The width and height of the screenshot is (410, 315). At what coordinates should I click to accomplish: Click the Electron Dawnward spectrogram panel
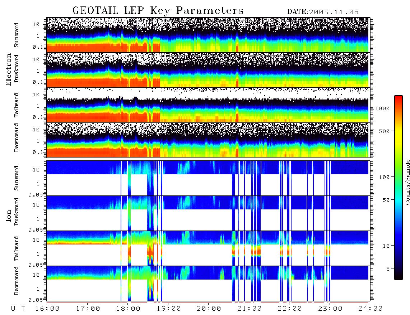pos(208,140)
